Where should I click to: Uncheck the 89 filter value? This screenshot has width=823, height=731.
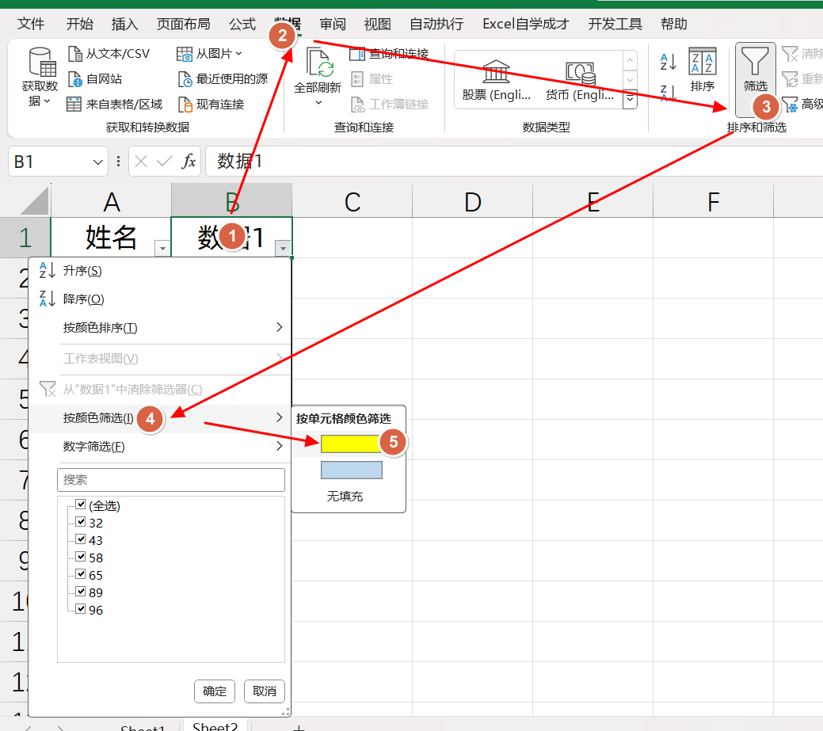click(81, 592)
